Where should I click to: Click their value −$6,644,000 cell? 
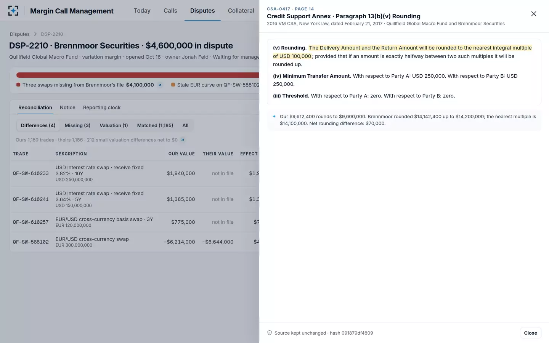click(x=218, y=242)
